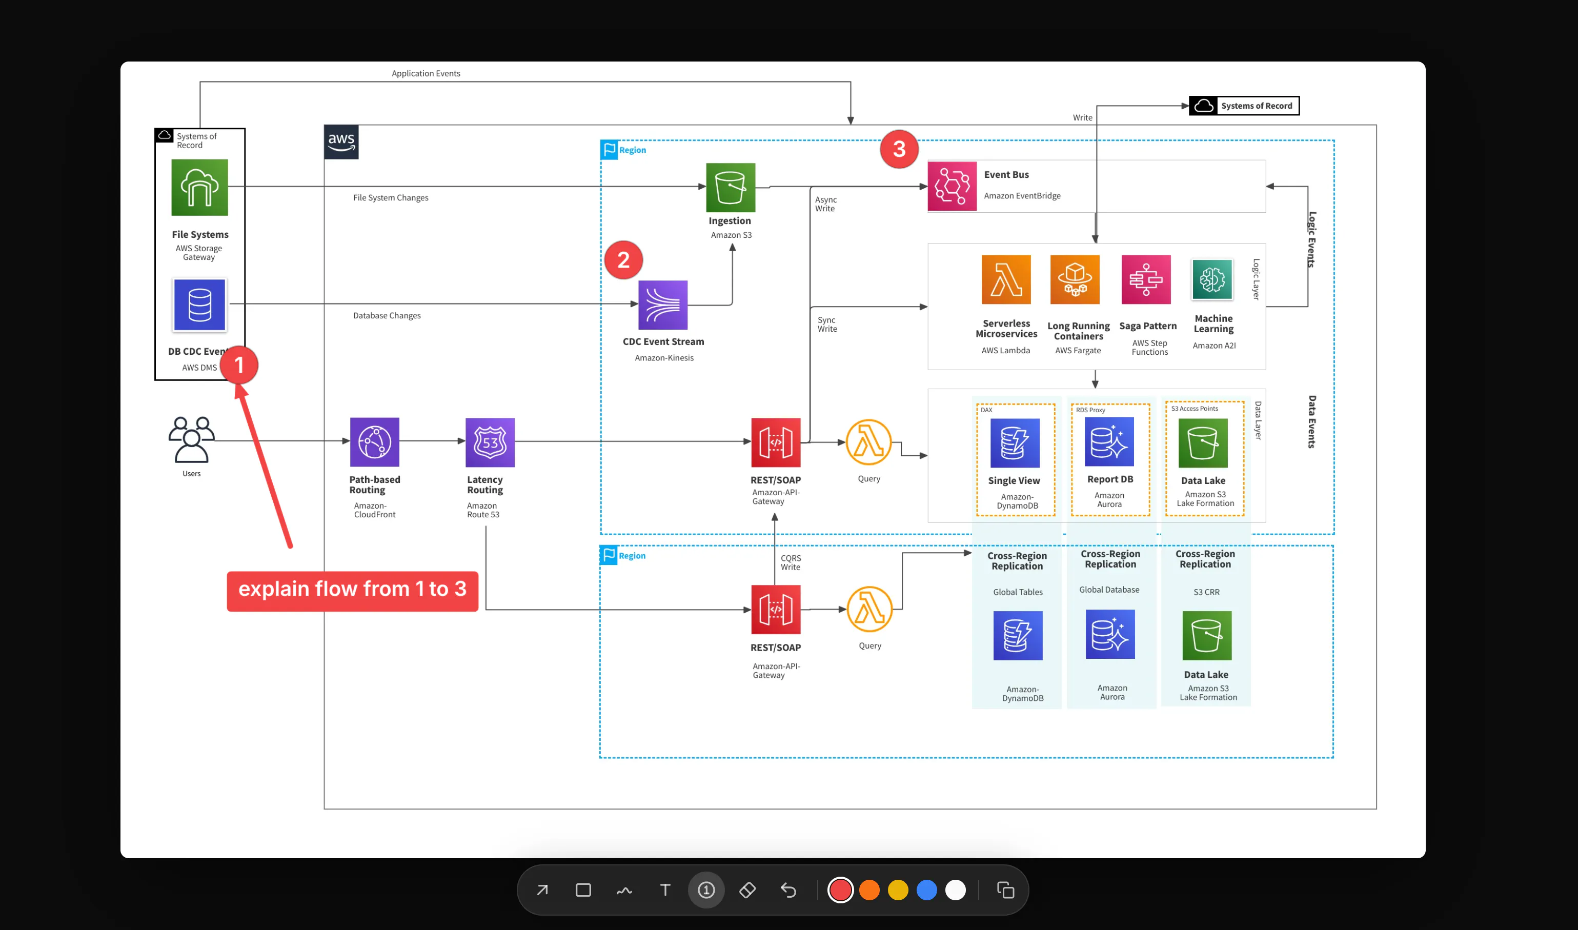Click the "Application Events" label
1578x930 pixels.
[x=426, y=73]
